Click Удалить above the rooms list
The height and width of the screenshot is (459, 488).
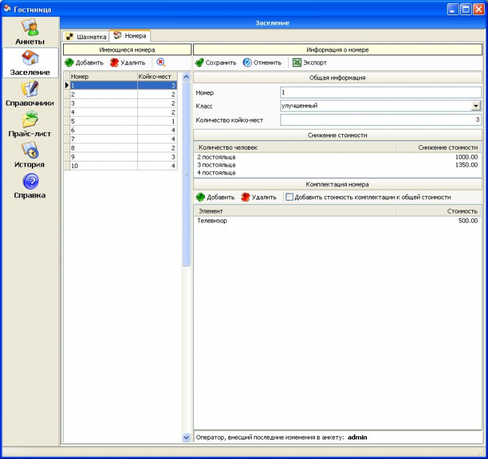(128, 63)
